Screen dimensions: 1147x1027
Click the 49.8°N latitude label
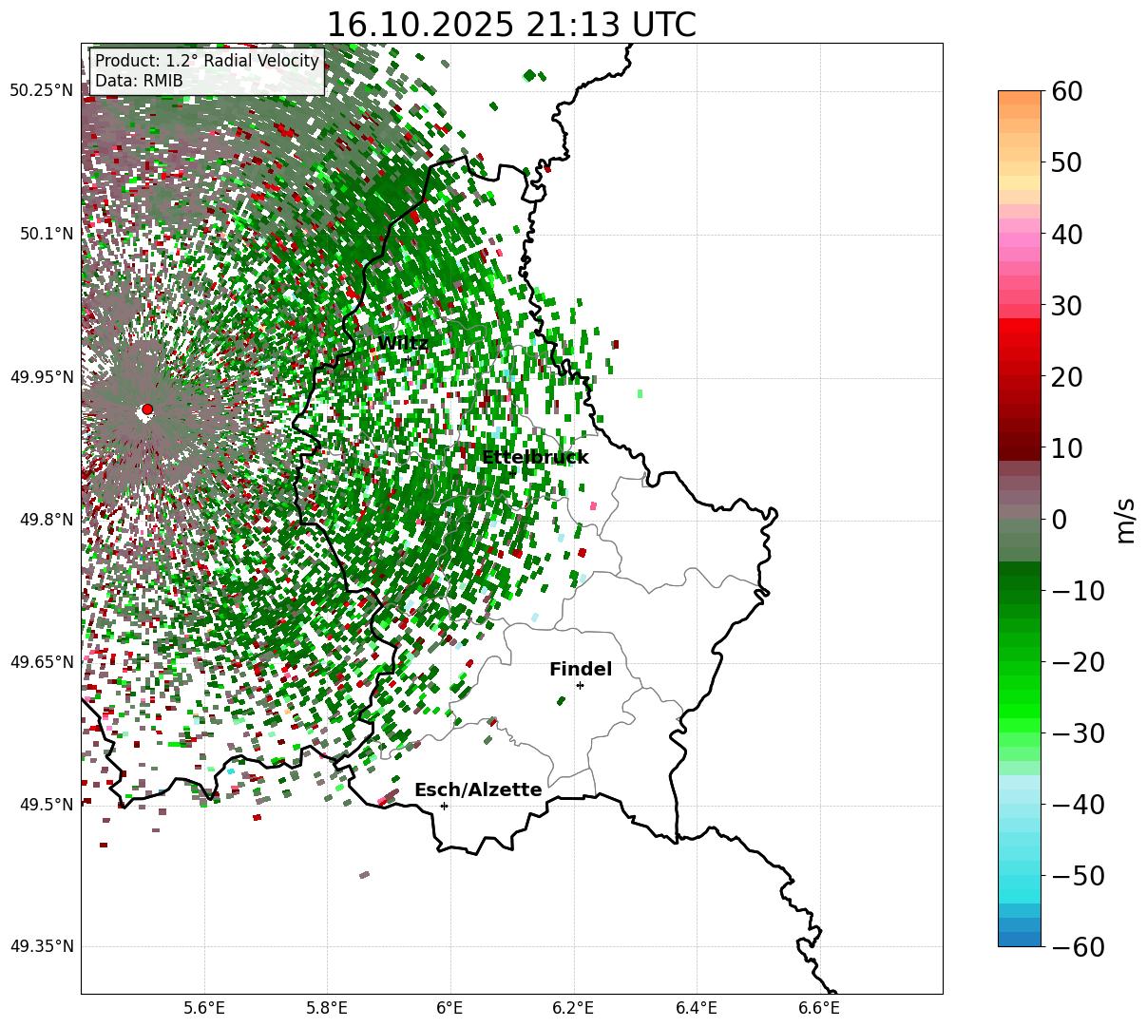coord(46,520)
